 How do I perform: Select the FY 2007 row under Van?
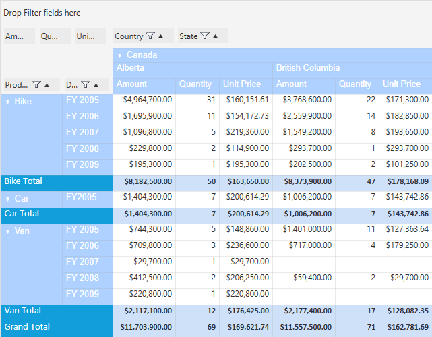[88, 264]
